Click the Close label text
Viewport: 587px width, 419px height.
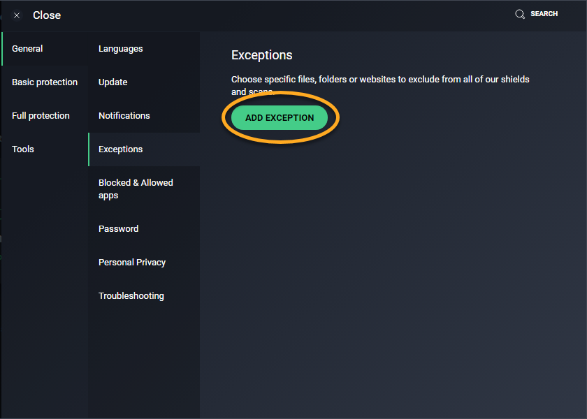[x=47, y=15]
